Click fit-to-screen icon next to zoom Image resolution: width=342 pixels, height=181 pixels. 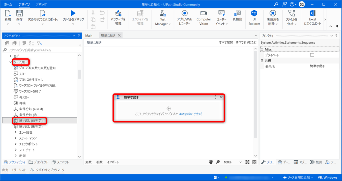pos(247,162)
